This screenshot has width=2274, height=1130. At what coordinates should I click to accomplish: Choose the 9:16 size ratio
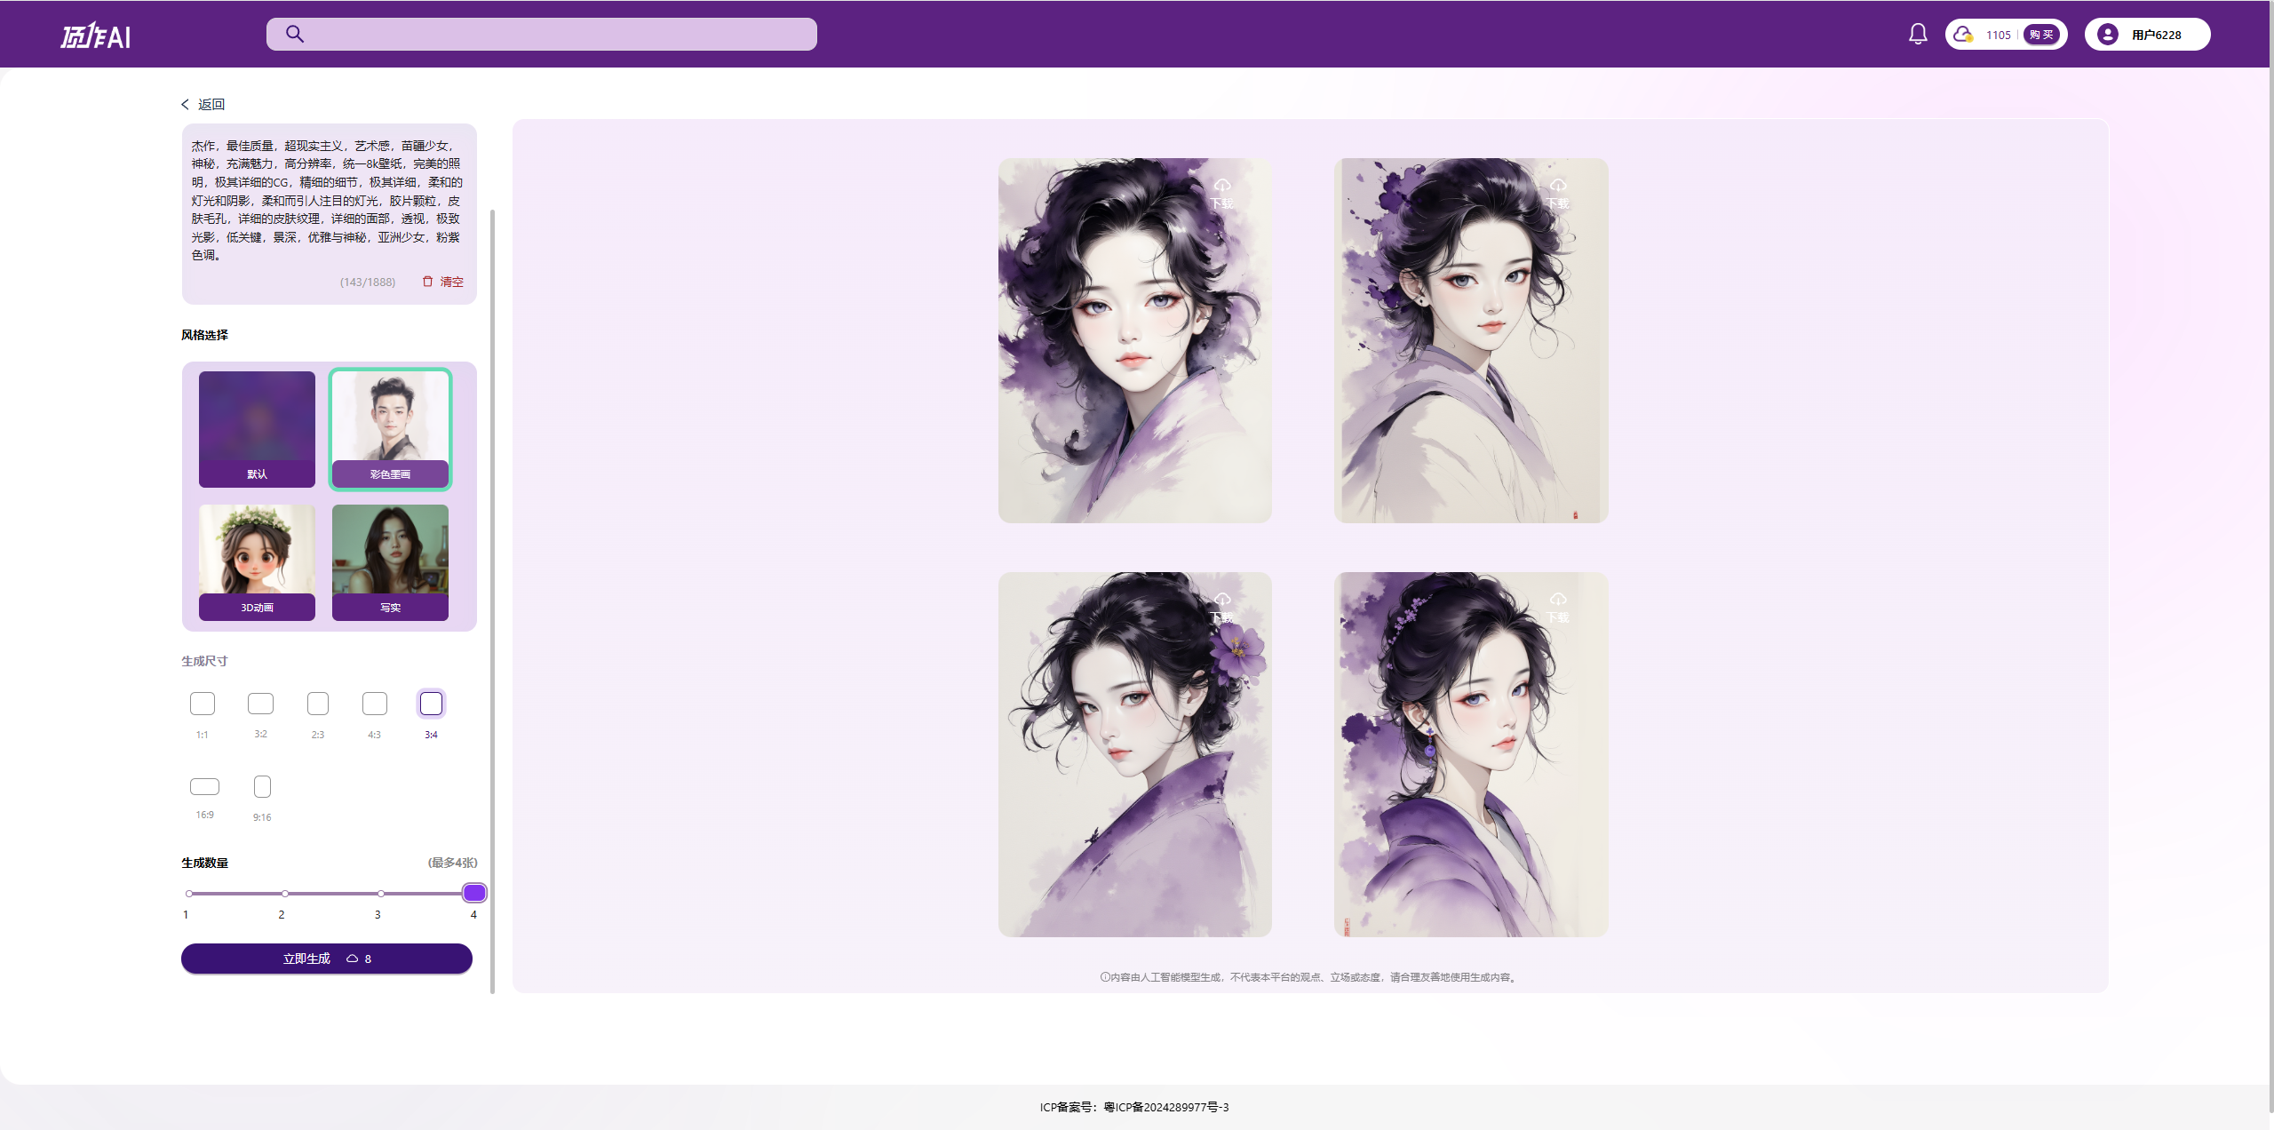pyautogui.click(x=262, y=787)
